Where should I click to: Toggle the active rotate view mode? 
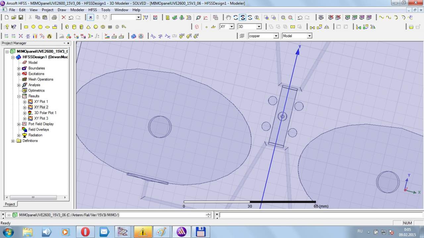click(243, 18)
